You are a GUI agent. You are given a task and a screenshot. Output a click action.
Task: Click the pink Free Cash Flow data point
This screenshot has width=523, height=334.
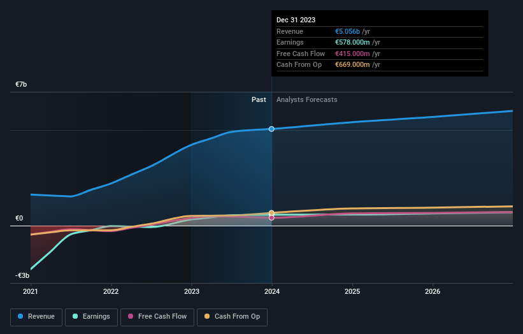pos(271,217)
